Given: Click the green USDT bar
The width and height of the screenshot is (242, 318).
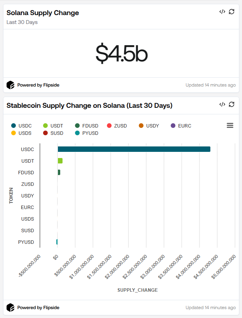Looking at the screenshot, I should (x=60, y=161).
